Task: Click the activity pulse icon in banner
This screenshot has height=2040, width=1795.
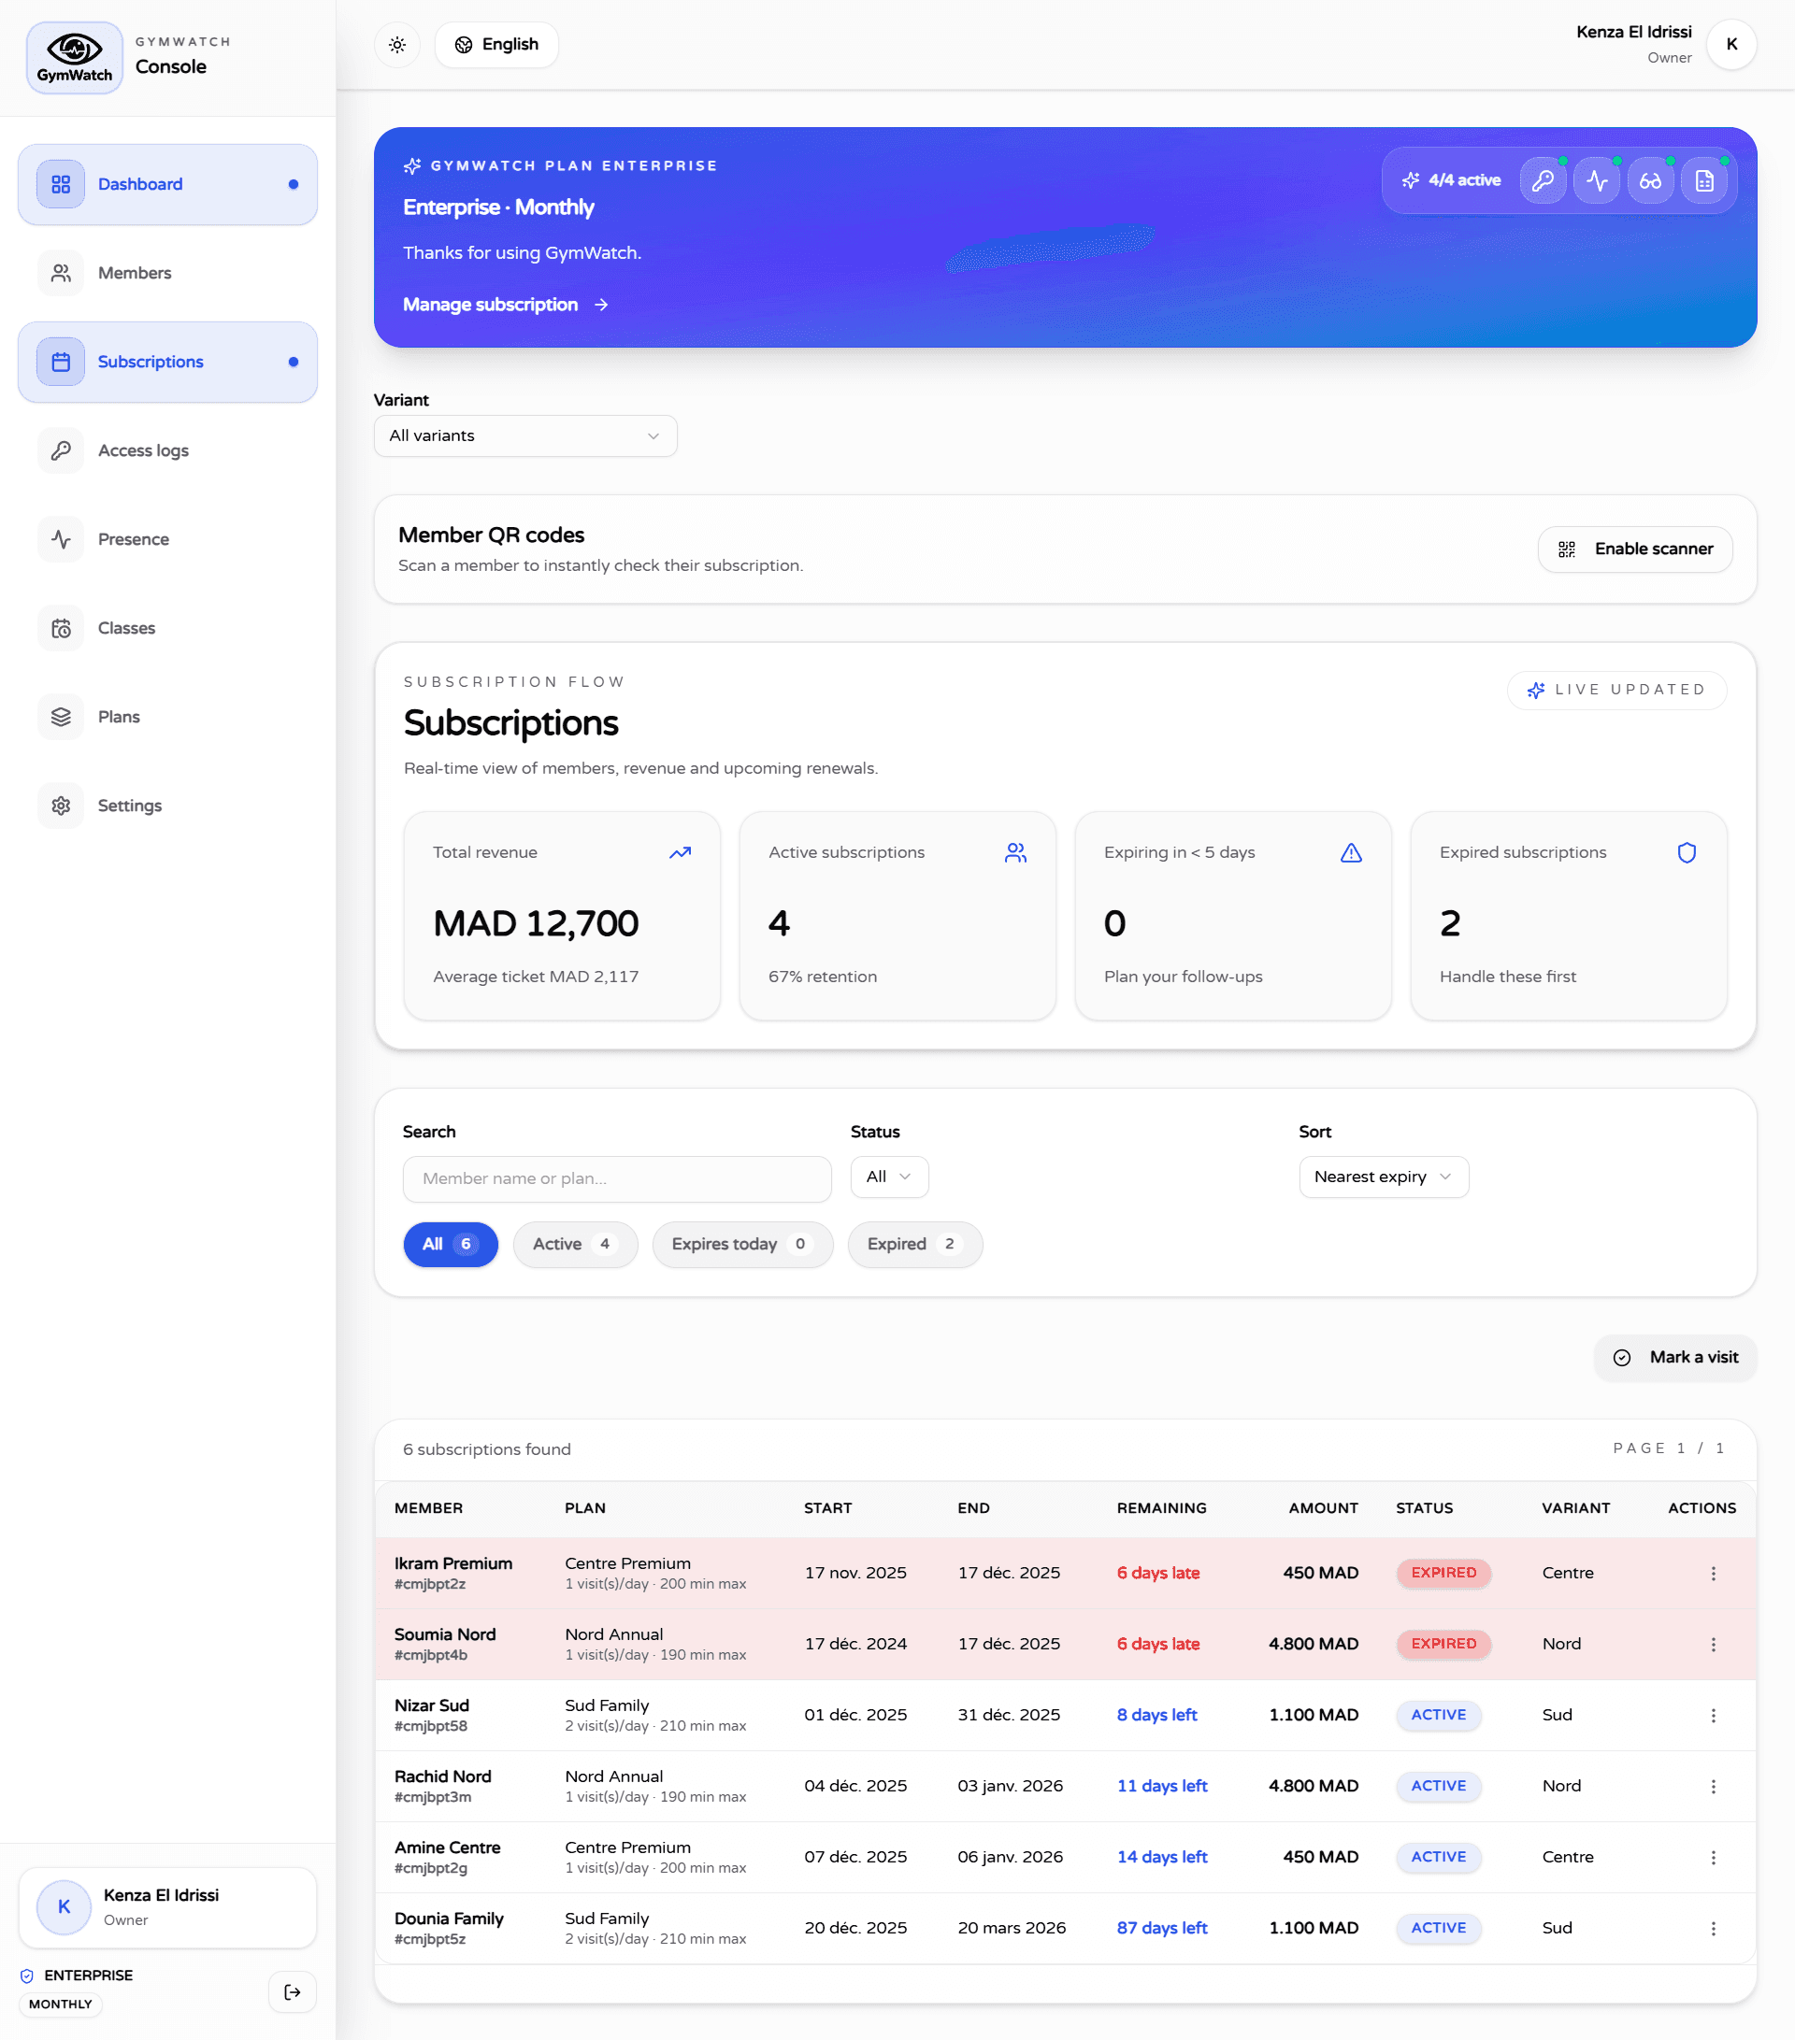Action: [x=1596, y=180]
